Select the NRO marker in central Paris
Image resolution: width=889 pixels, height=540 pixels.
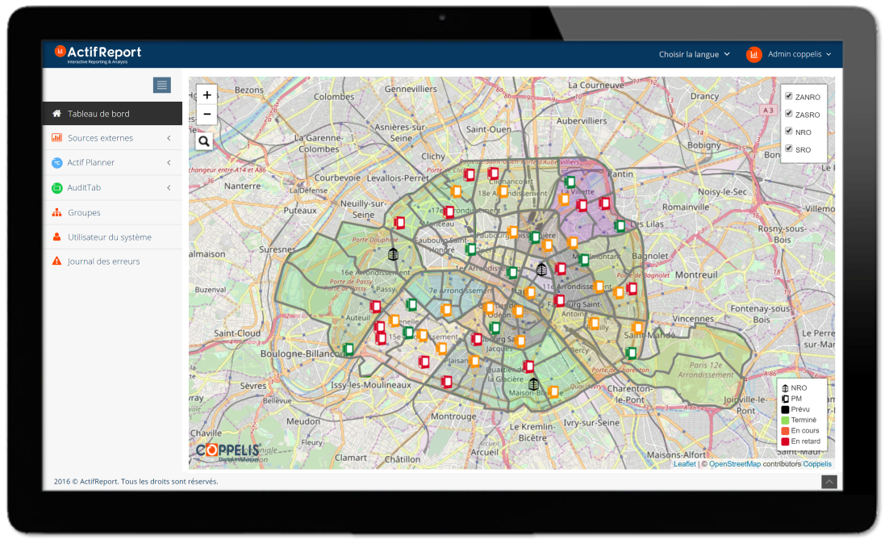point(541,270)
